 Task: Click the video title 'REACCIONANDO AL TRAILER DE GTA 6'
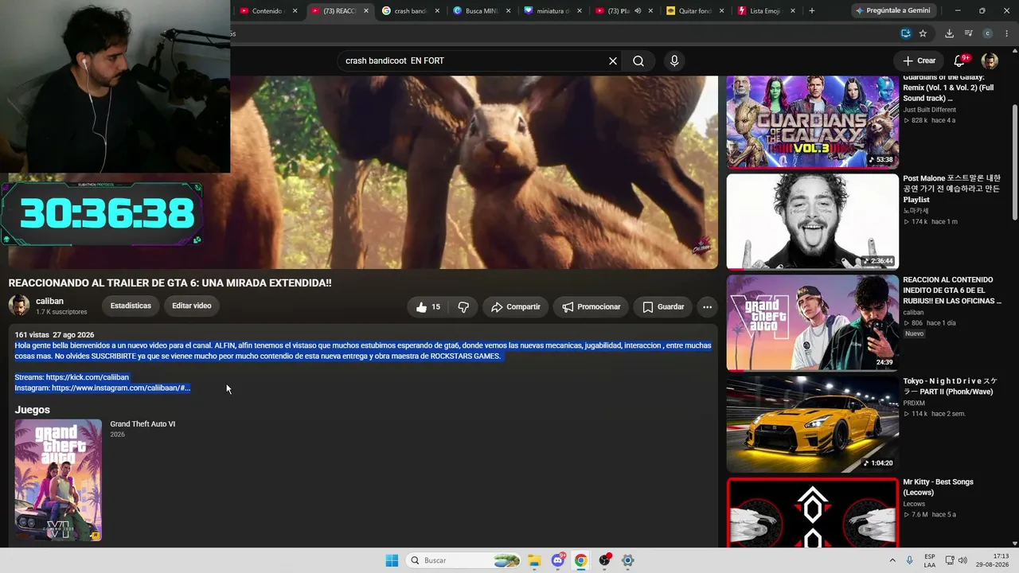click(x=170, y=283)
